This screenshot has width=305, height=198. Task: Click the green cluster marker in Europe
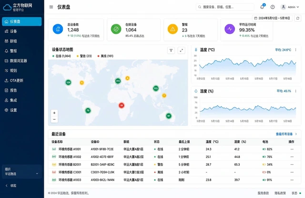coord(118,81)
